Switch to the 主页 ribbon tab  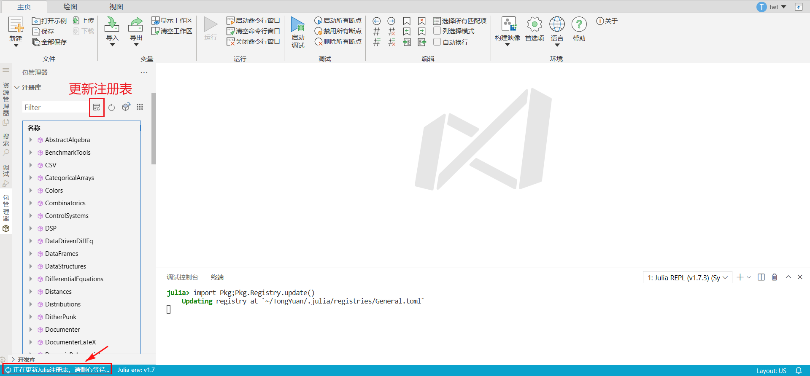[x=24, y=7]
